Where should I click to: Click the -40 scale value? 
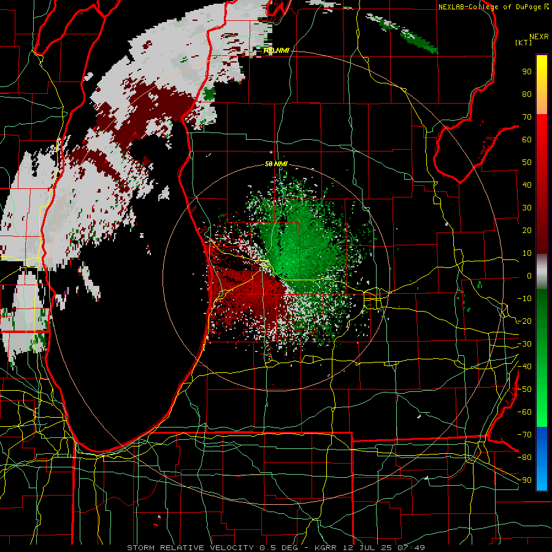tap(524, 367)
